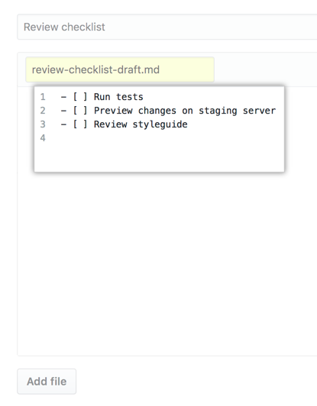Screen dimensions: 317x406
Task: Click the word 'server' on line 2
Action: click(259, 111)
